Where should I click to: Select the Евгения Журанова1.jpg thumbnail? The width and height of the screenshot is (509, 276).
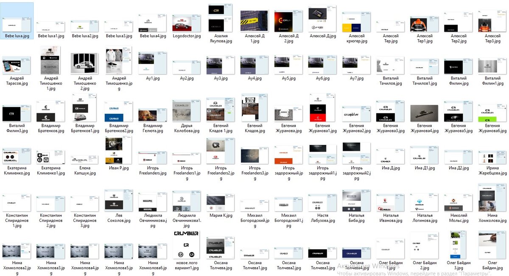pyautogui.click(x=322, y=107)
